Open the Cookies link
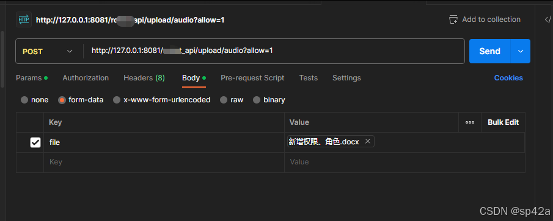 click(508, 78)
